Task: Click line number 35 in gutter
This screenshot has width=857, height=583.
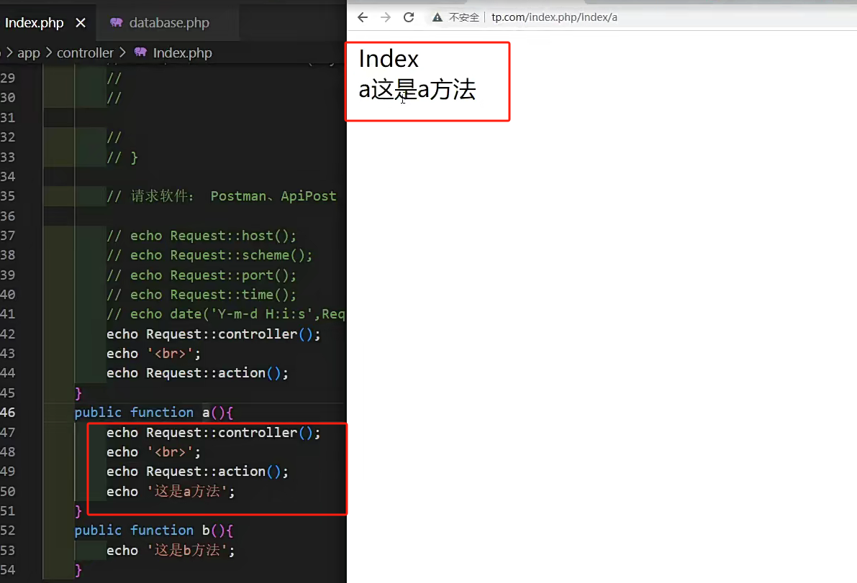Action: click(x=8, y=196)
